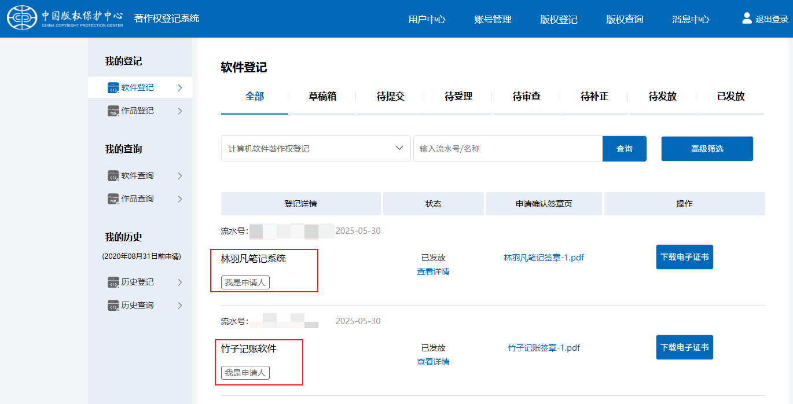
Task: Click 我是申请人 tag under 竹子记账软件
Action: [245, 373]
